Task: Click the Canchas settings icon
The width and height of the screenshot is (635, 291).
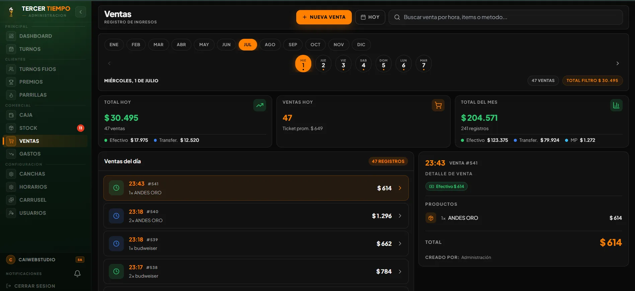Action: tap(11, 174)
